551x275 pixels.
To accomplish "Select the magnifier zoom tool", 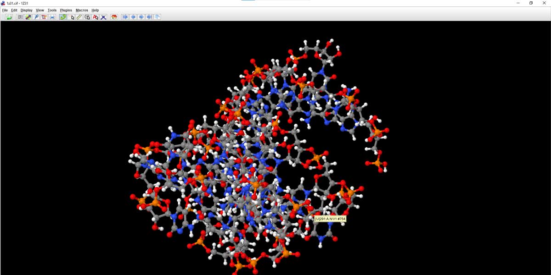I will [x=36, y=16].
